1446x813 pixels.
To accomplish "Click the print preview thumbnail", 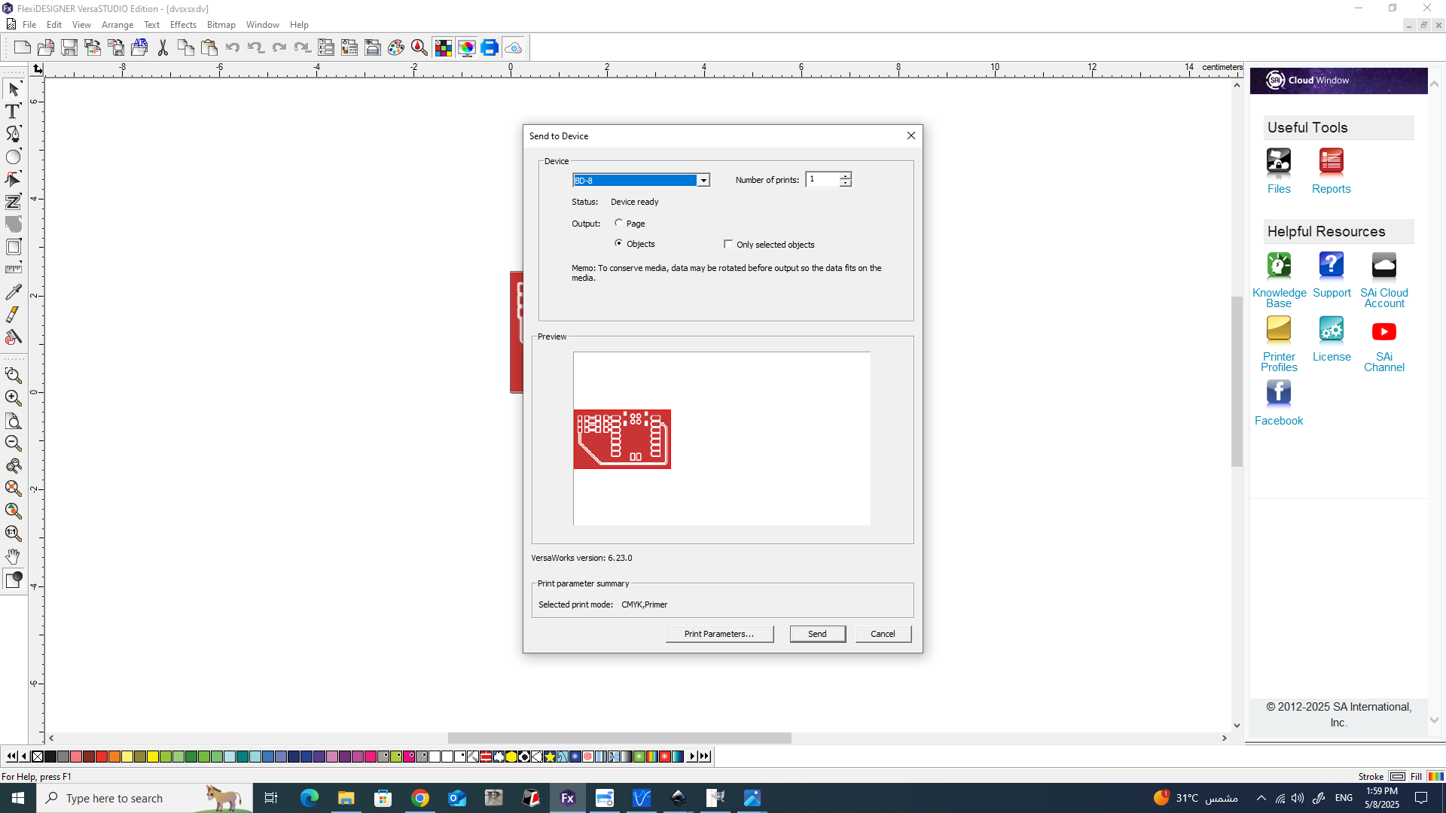I will (622, 439).
